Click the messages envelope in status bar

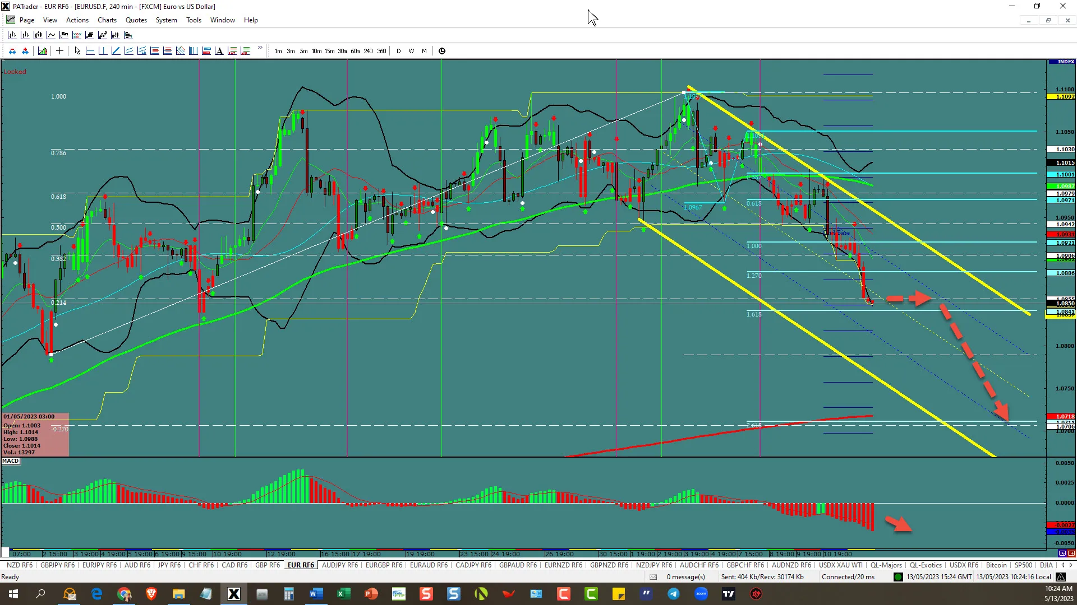(653, 577)
